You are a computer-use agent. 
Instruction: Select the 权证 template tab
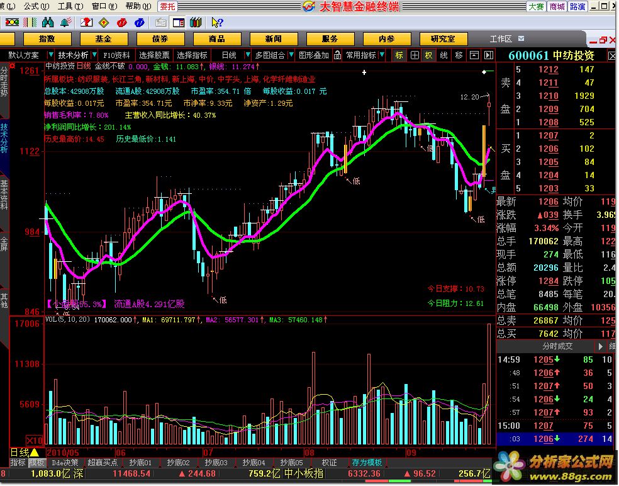tap(329, 463)
